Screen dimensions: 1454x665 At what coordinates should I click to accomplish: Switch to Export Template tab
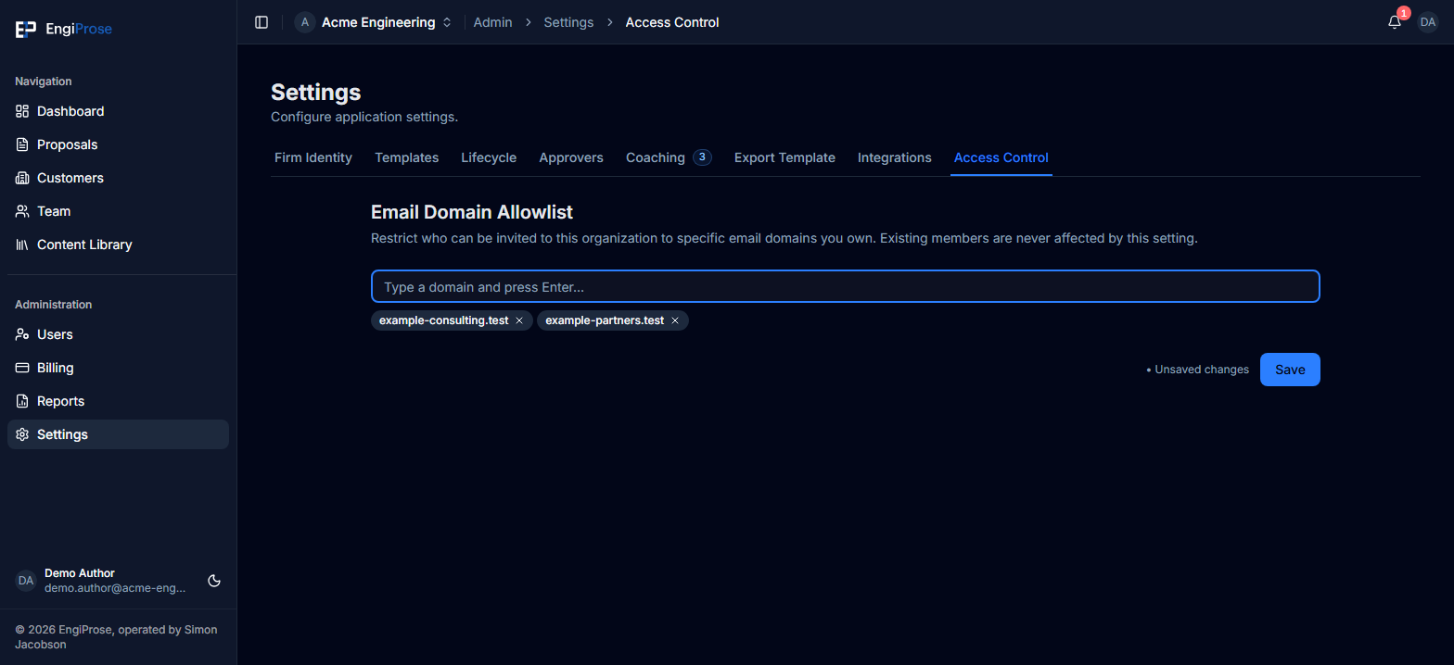(x=784, y=157)
